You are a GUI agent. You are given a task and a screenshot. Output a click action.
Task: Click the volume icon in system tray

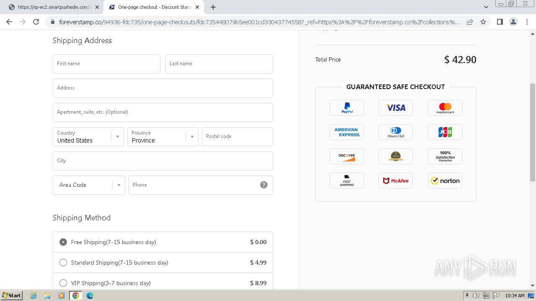pos(476,296)
